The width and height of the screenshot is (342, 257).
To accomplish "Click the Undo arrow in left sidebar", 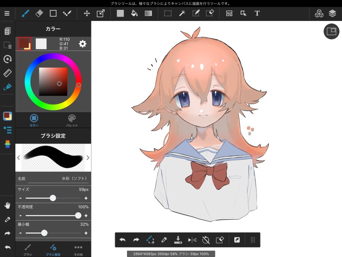I will point(7,248).
